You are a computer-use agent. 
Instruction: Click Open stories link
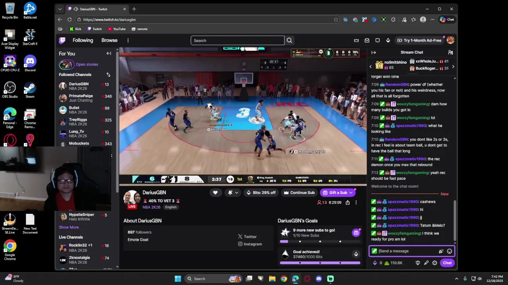(87, 65)
